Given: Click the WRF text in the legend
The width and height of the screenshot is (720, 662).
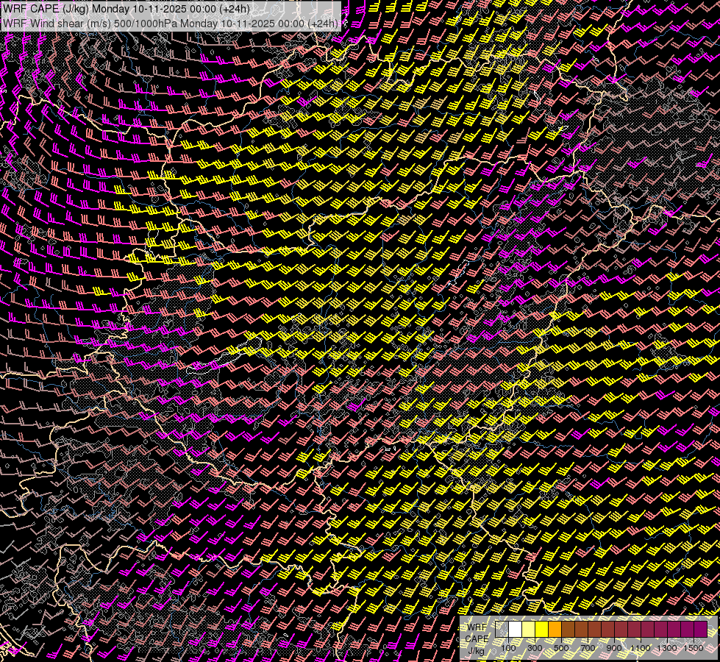Looking at the screenshot, I should point(477,627).
